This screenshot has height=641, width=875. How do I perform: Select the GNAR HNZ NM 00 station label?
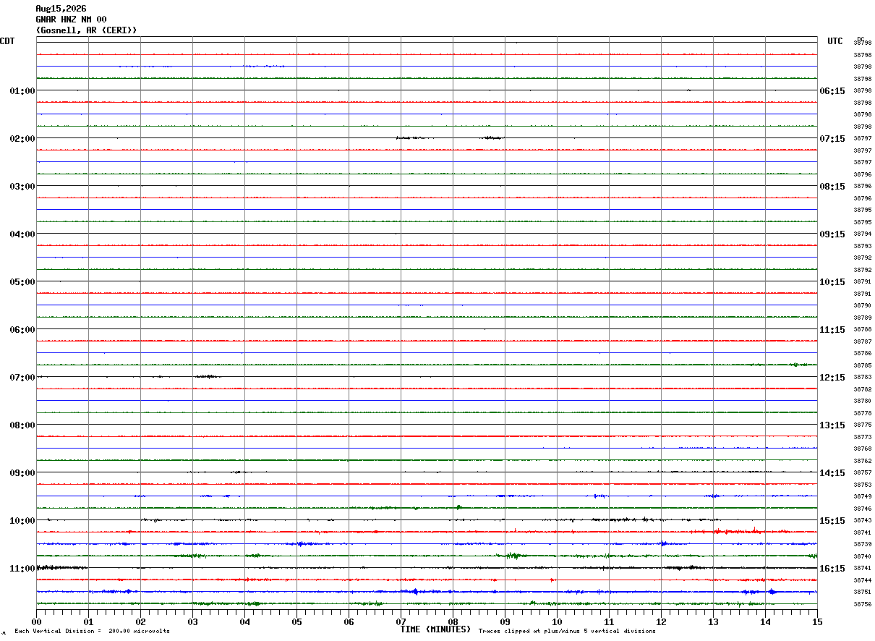71,20
